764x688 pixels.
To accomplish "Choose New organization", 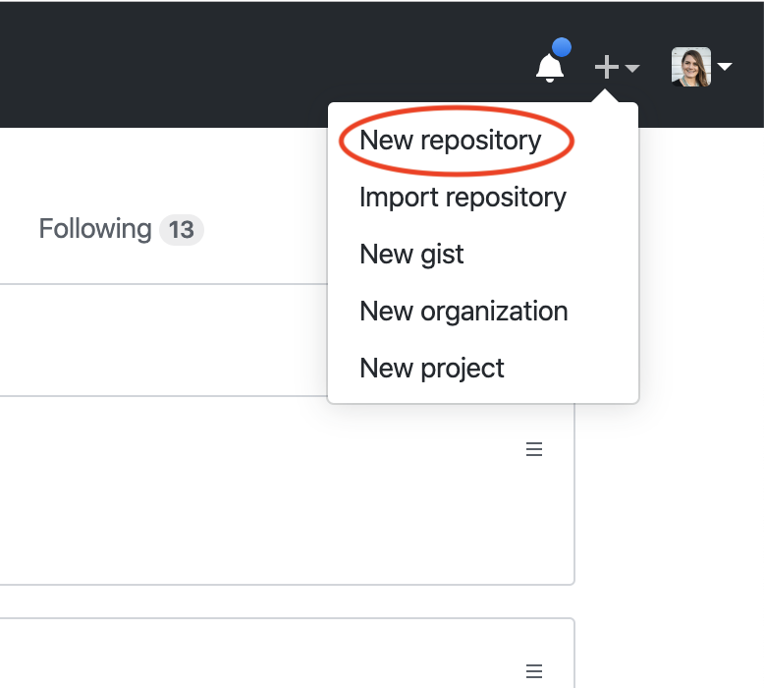I will pyautogui.click(x=464, y=311).
